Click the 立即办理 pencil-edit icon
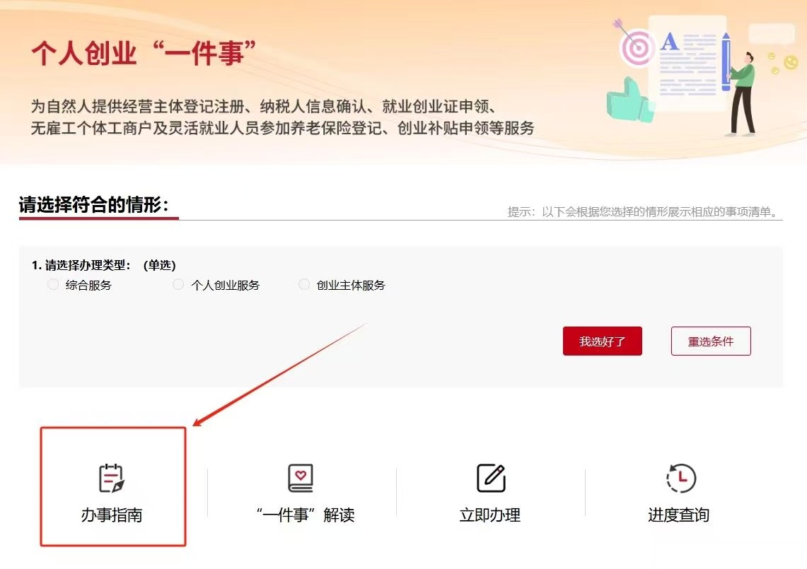Screen dimensions: 807x569 (x=491, y=479)
